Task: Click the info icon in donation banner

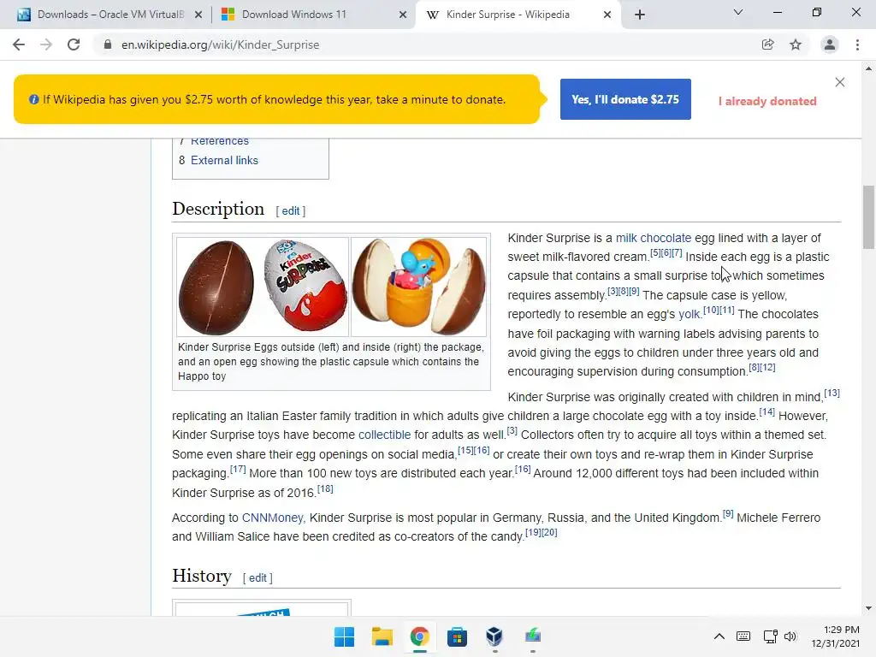Action: 33,99
